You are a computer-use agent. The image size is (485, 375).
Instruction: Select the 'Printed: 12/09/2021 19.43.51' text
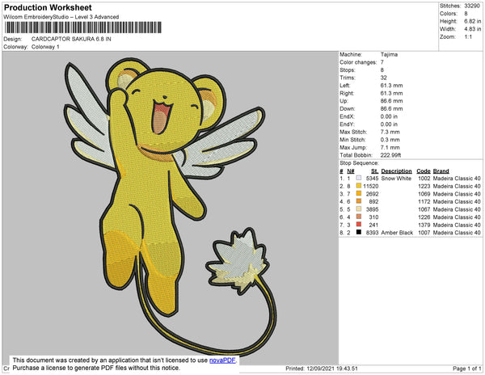pyautogui.click(x=322, y=369)
